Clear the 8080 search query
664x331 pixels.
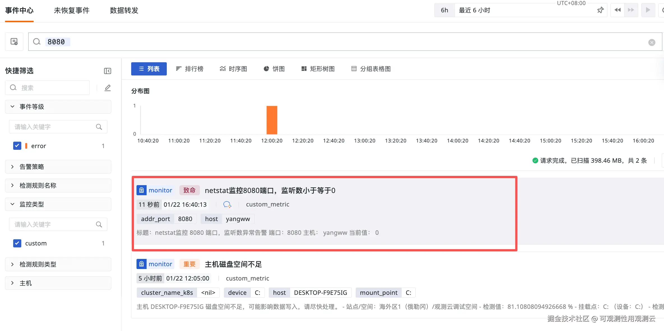coord(652,42)
